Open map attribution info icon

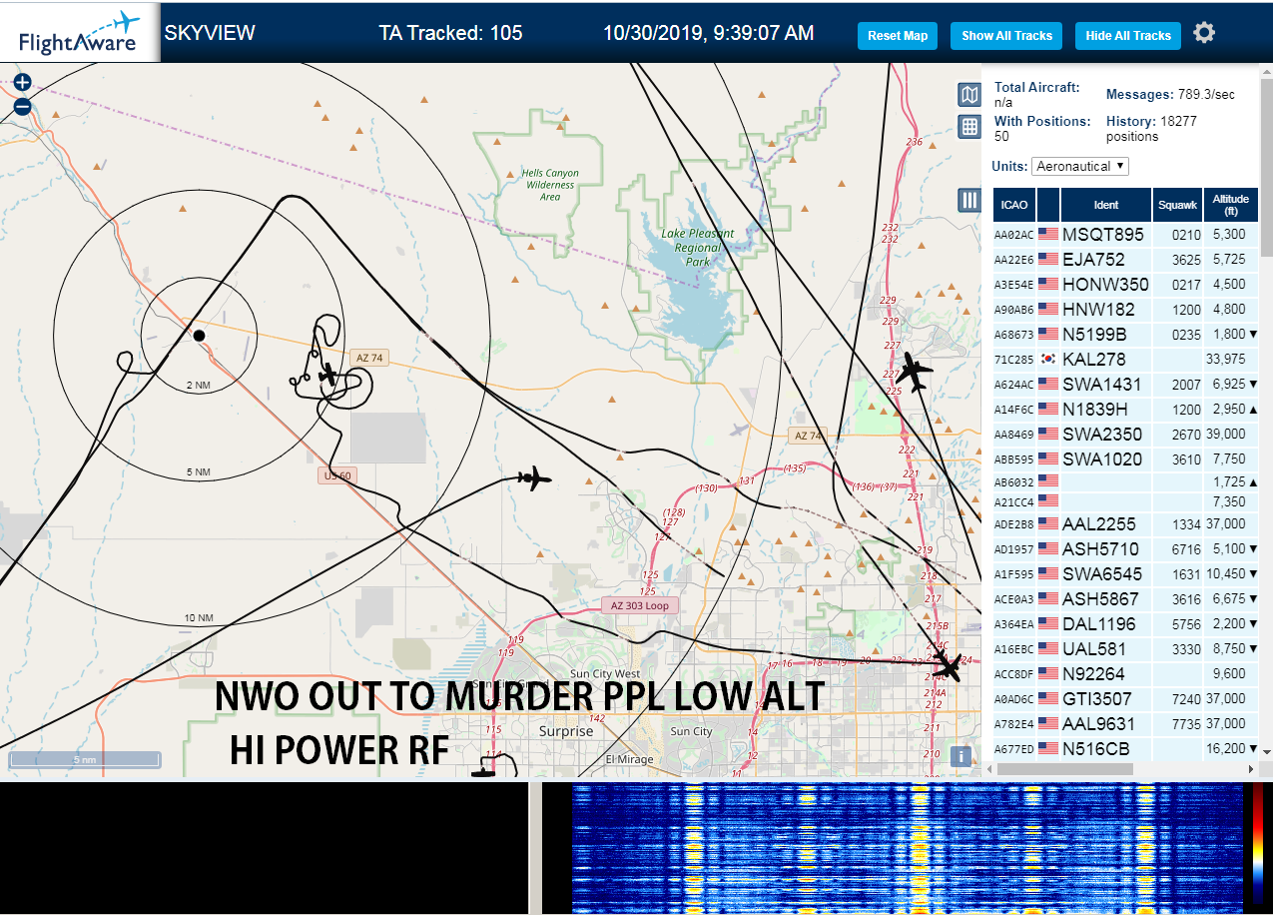960,756
